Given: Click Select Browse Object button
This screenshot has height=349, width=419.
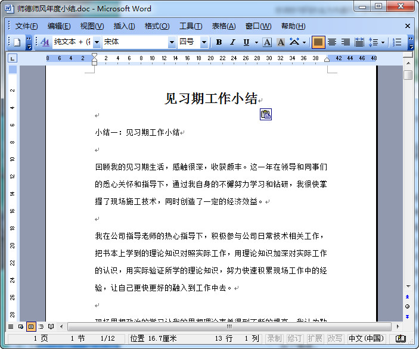Looking at the screenshot, I should pos(407,306).
